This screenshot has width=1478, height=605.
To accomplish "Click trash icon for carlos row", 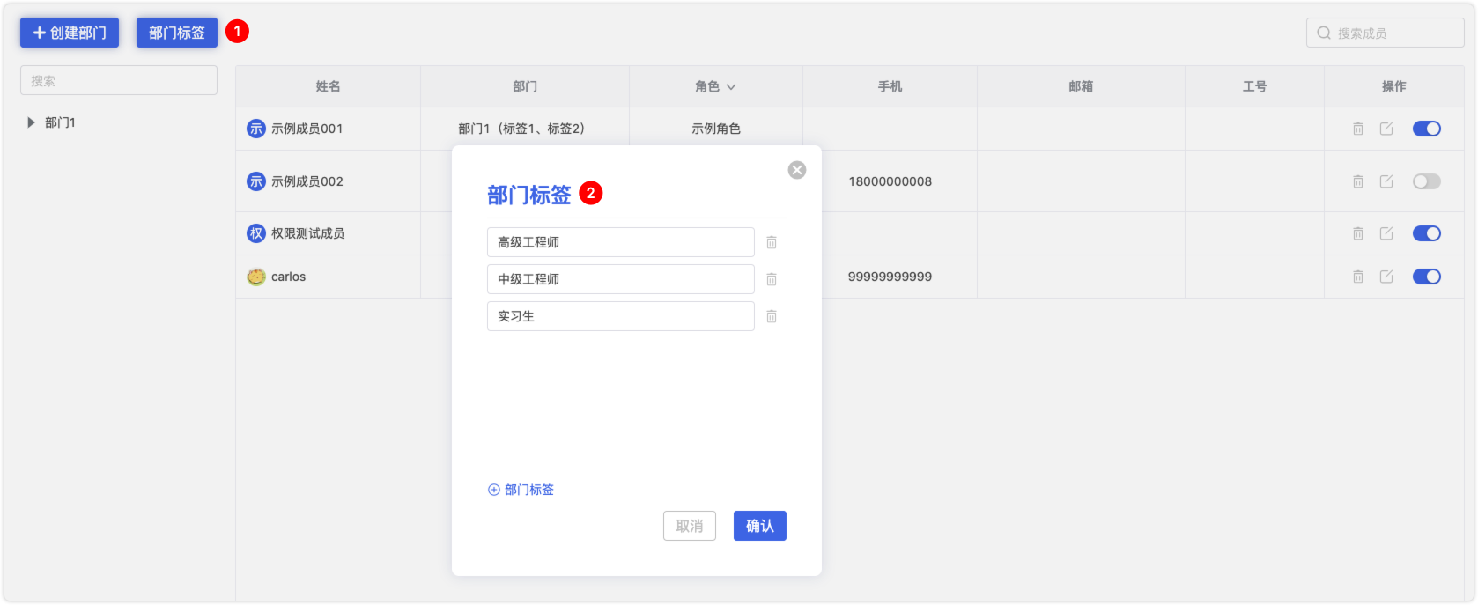I will tap(1358, 277).
